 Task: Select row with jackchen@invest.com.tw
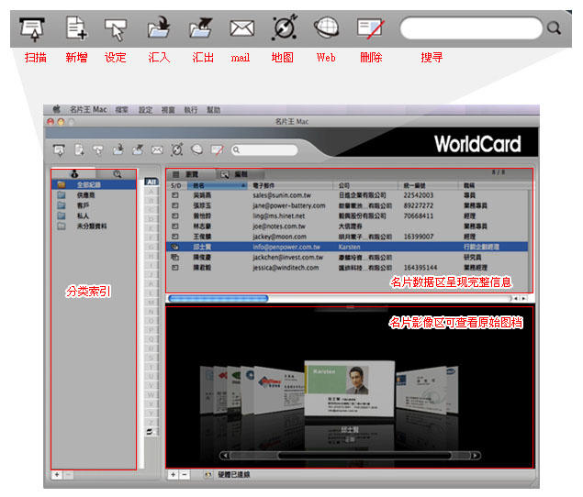click(x=347, y=257)
